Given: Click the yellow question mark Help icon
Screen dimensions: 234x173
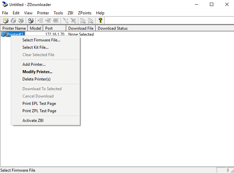Looking at the screenshot, I should (100, 21).
